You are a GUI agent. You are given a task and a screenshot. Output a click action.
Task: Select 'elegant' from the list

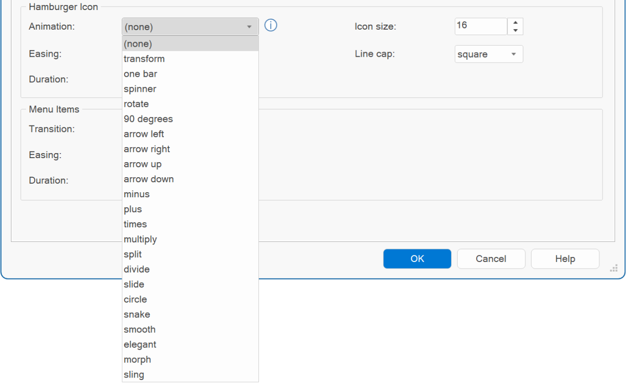coord(140,345)
